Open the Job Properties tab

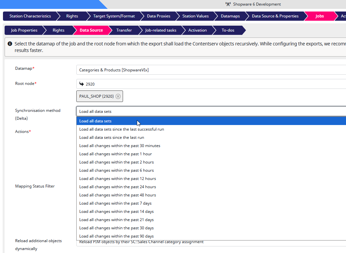click(x=24, y=30)
